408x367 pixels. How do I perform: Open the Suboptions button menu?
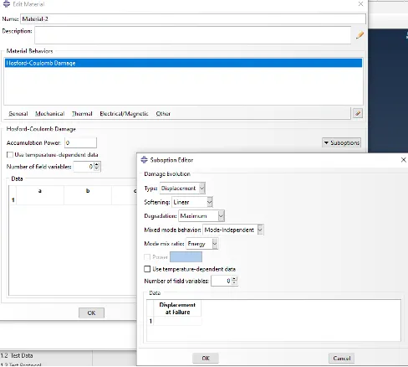pyautogui.click(x=342, y=142)
